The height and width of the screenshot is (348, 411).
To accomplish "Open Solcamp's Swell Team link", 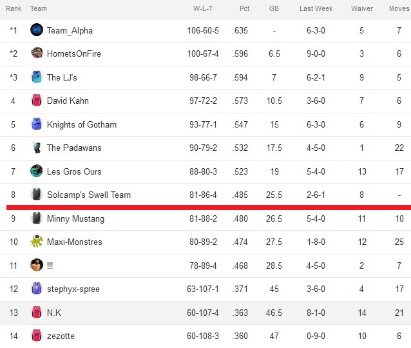I will 89,195.
